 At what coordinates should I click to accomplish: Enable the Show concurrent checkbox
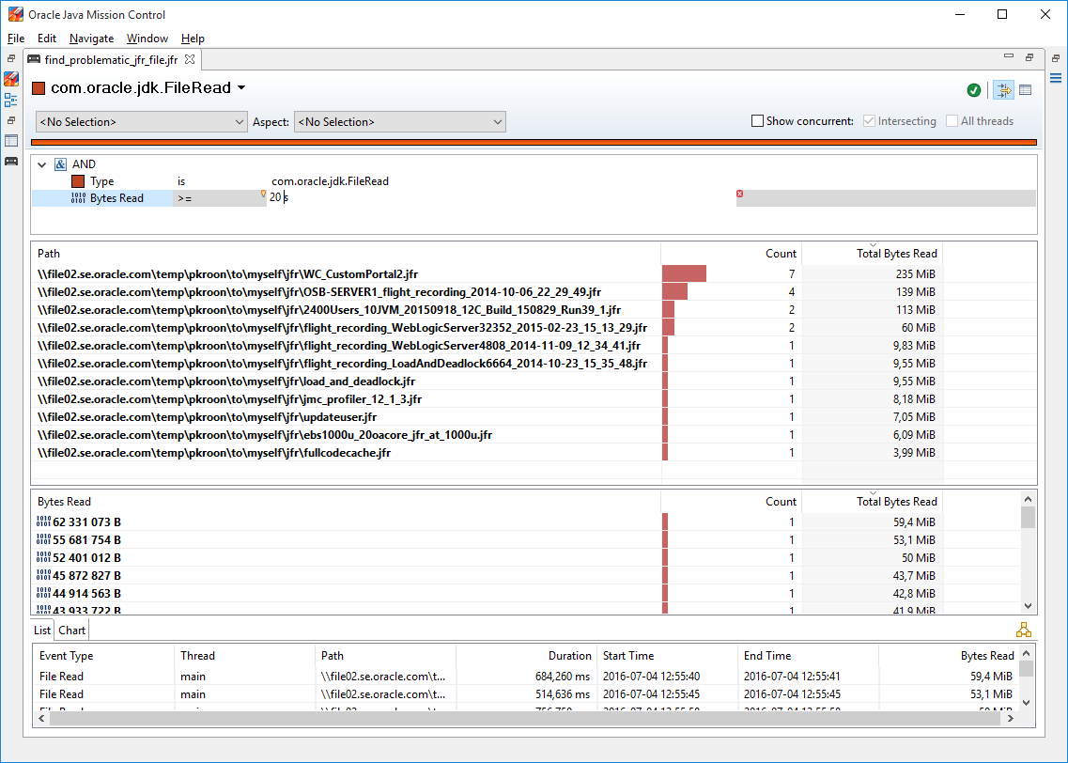pyautogui.click(x=757, y=121)
